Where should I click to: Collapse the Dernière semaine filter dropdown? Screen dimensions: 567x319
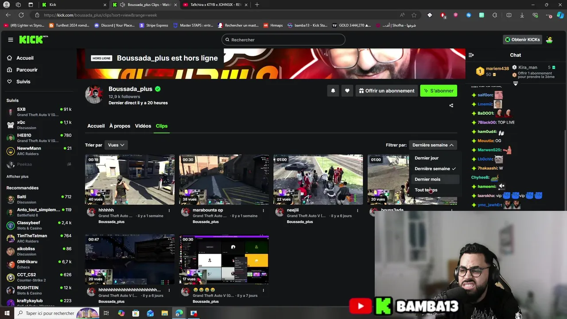pos(433,145)
